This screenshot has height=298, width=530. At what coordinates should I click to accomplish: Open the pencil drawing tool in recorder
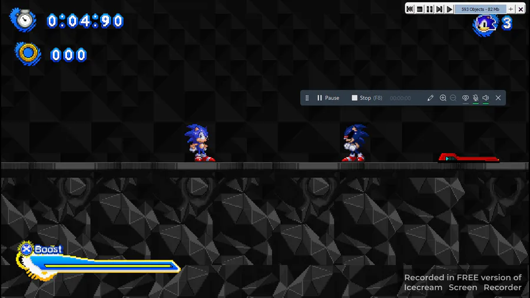430,98
